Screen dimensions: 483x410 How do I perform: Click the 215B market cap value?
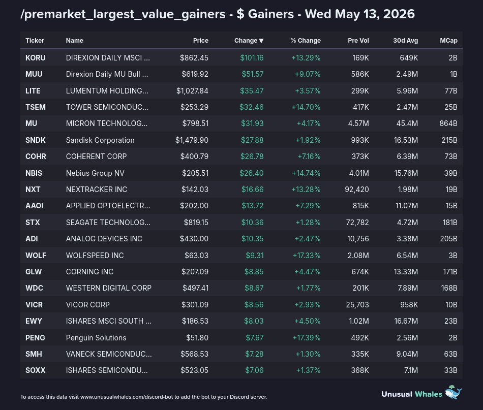pos(449,140)
